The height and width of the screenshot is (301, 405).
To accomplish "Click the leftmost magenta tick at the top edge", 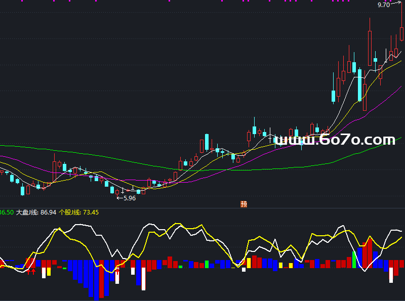I will (23, 2).
